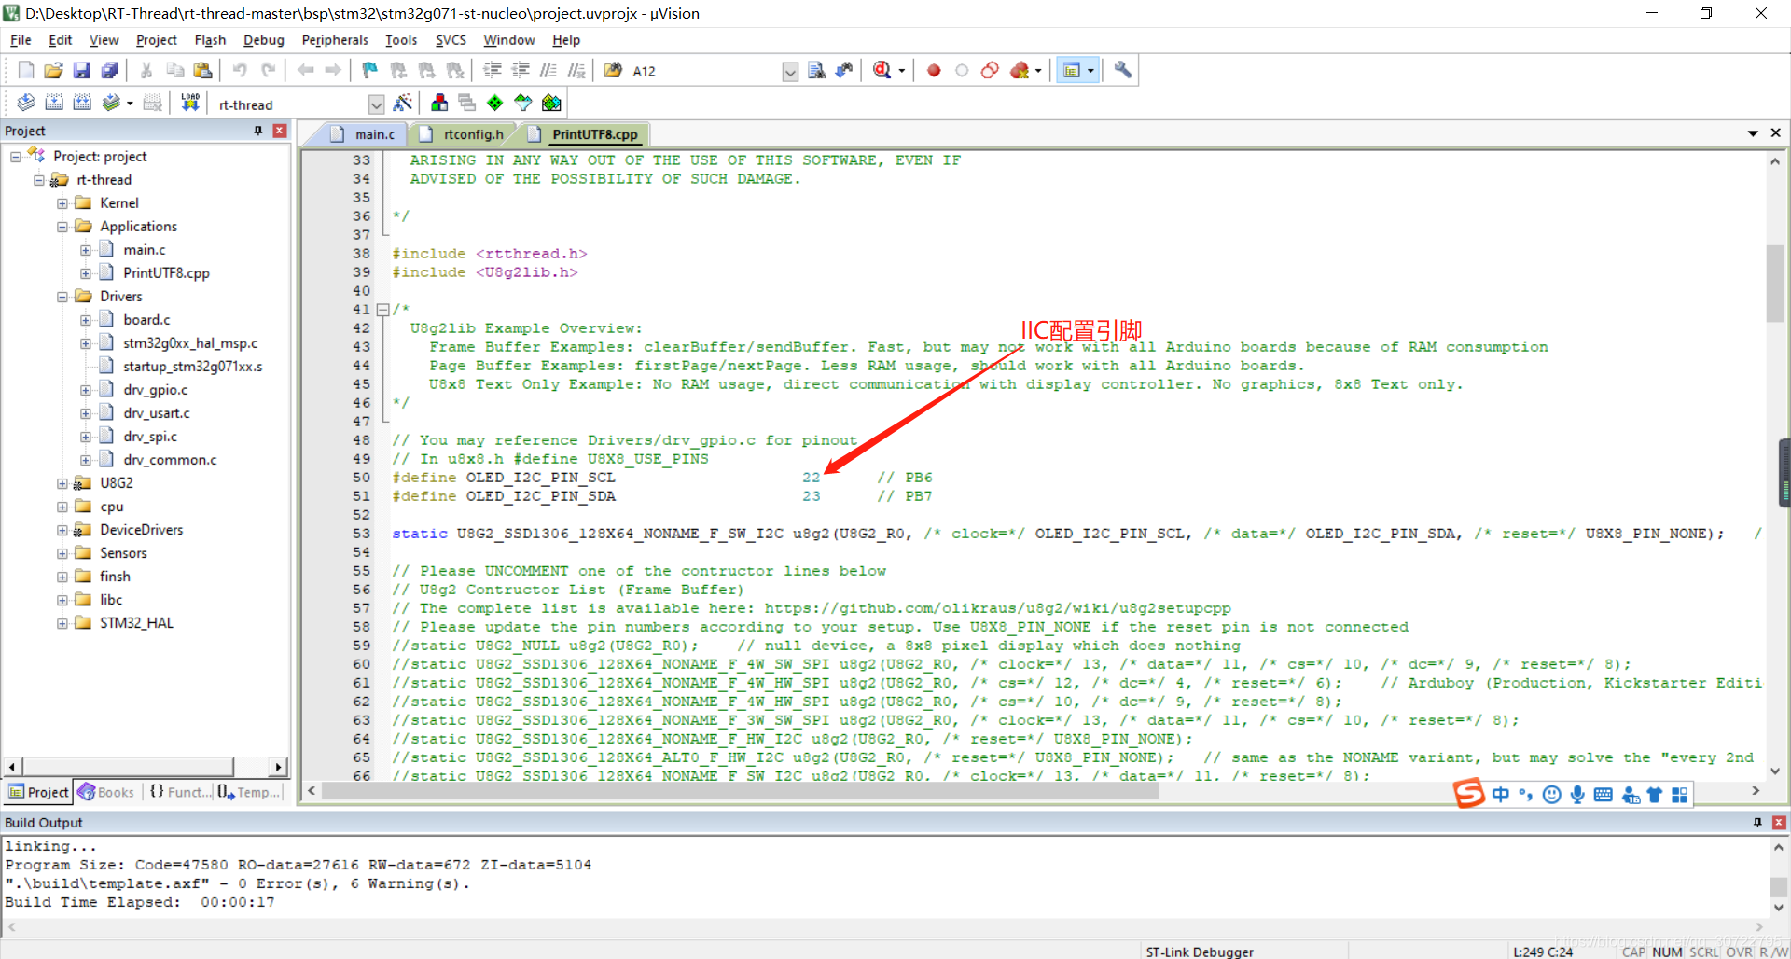
Task: Click the Uncomment selection icon
Action: [x=576, y=70]
